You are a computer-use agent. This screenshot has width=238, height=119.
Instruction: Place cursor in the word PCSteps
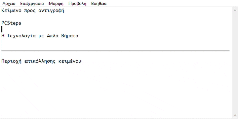point(11,23)
